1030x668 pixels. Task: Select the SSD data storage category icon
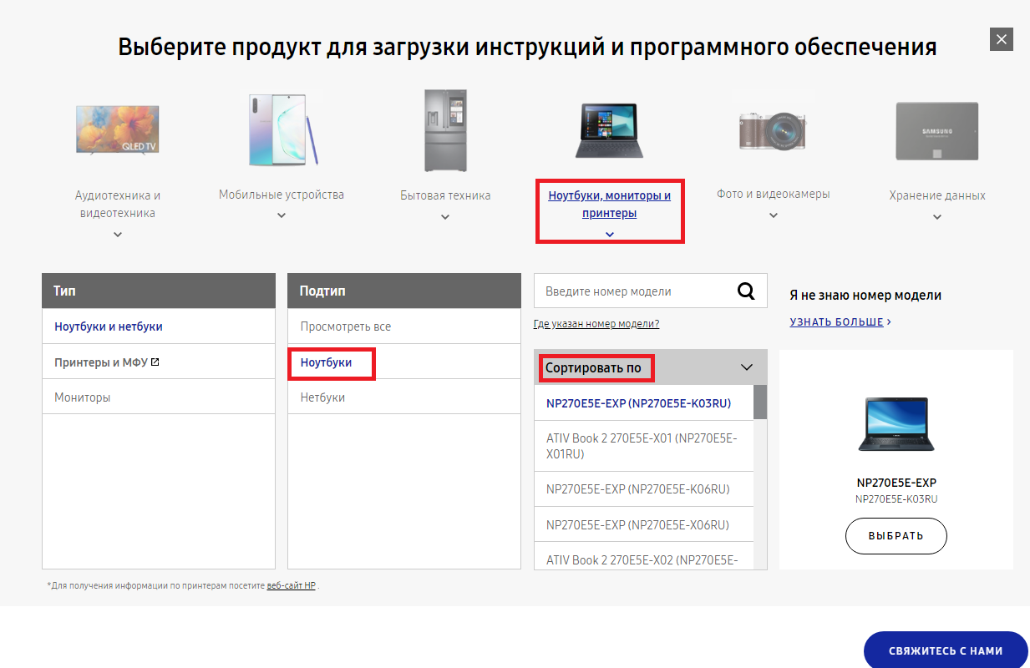[x=936, y=130]
